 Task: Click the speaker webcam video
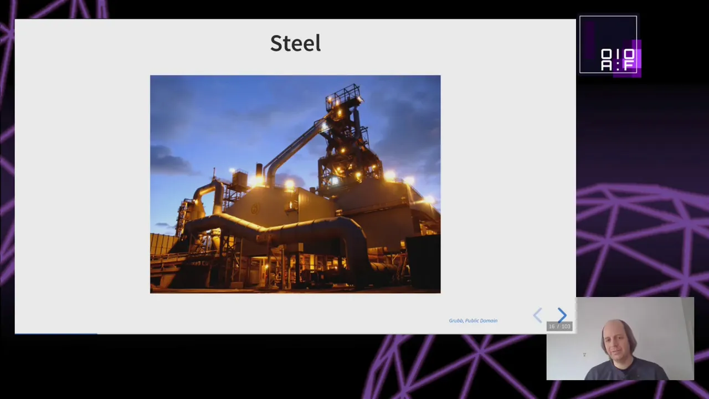(x=620, y=339)
